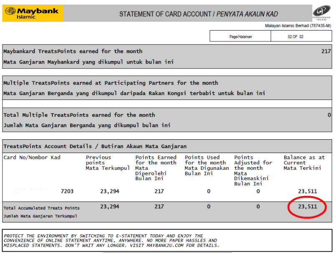Image resolution: width=334 pixels, height=253 pixels.
Task: Click 'Card No/Nombor Kad' column header
Action: click(32, 157)
